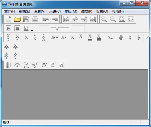151x127 pixels.
Task: Save the score with floppy icon
Action: click(26, 19)
